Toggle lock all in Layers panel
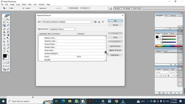The image size is (185, 104). click(x=169, y=75)
